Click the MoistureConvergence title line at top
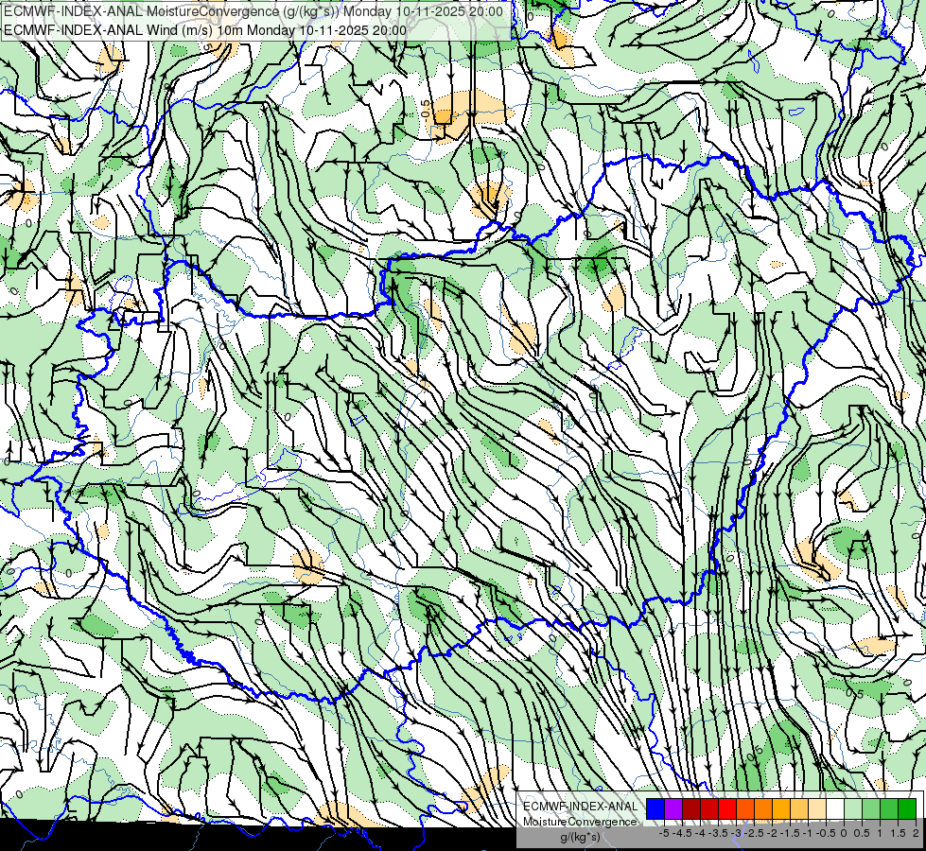Screen dimensions: 926x851 coord(253,11)
